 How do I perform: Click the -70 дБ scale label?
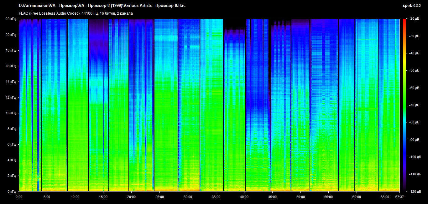coord(414,105)
